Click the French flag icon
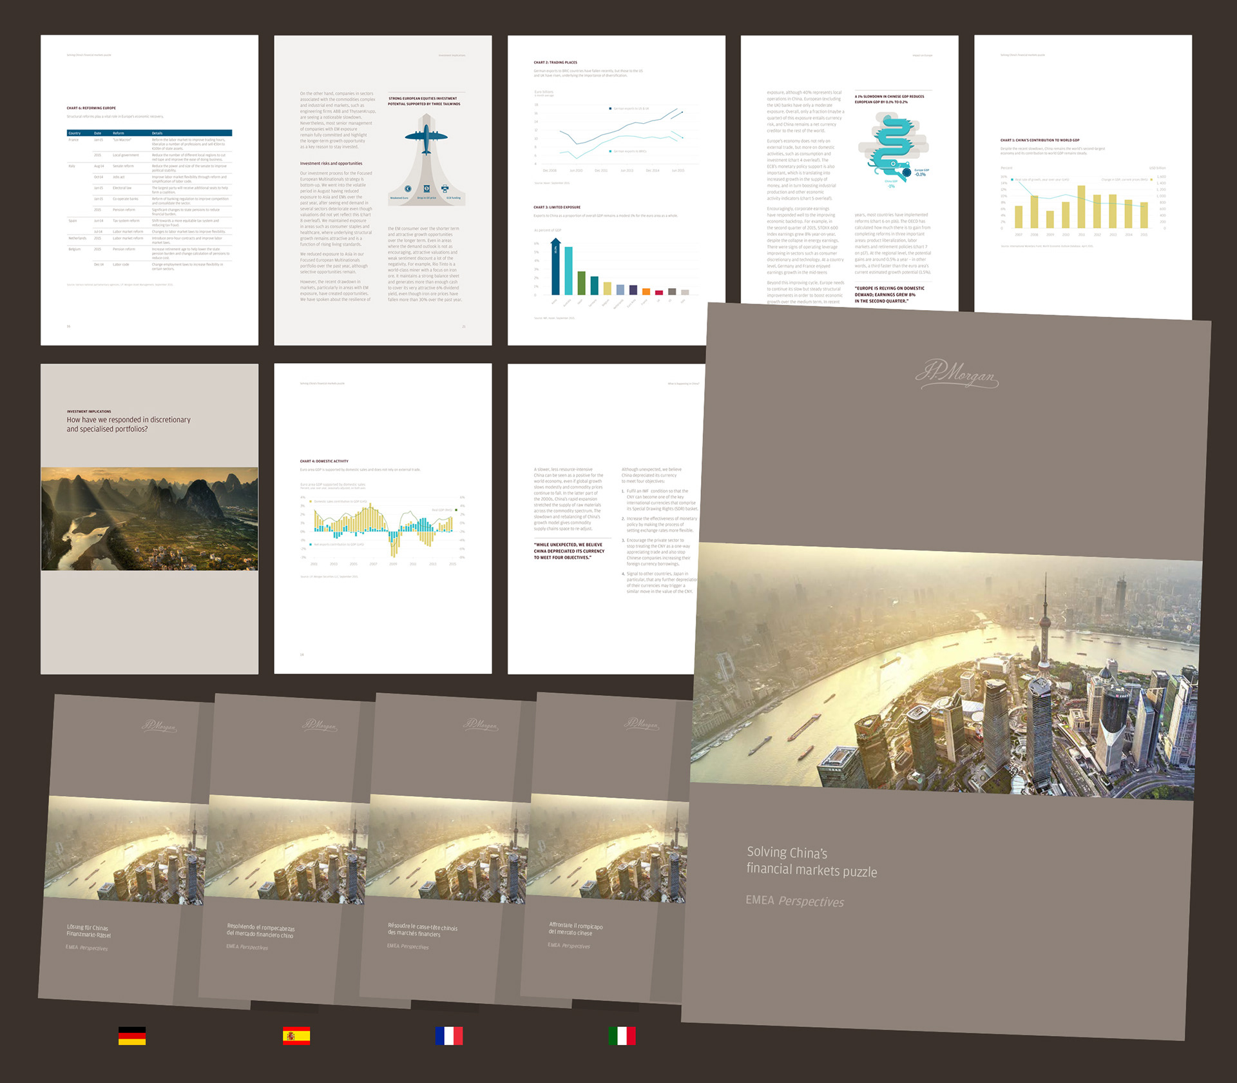1237x1083 pixels. point(449,1036)
